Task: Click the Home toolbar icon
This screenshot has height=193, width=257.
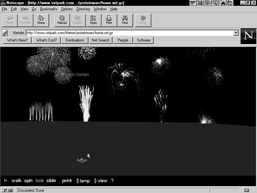Action: 41,20
